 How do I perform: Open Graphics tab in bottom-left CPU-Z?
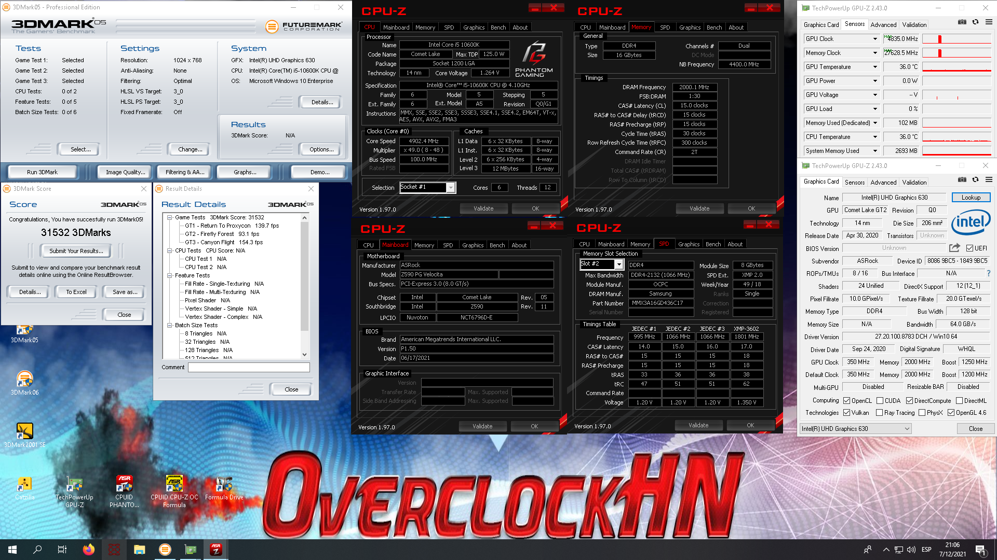click(473, 245)
